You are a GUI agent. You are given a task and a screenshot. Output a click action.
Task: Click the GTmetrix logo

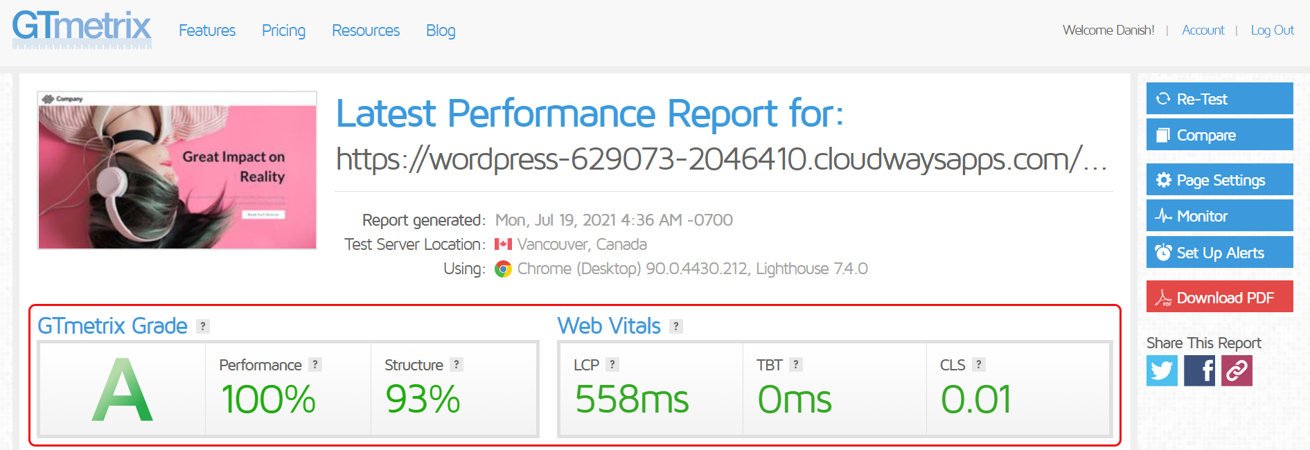point(82,29)
